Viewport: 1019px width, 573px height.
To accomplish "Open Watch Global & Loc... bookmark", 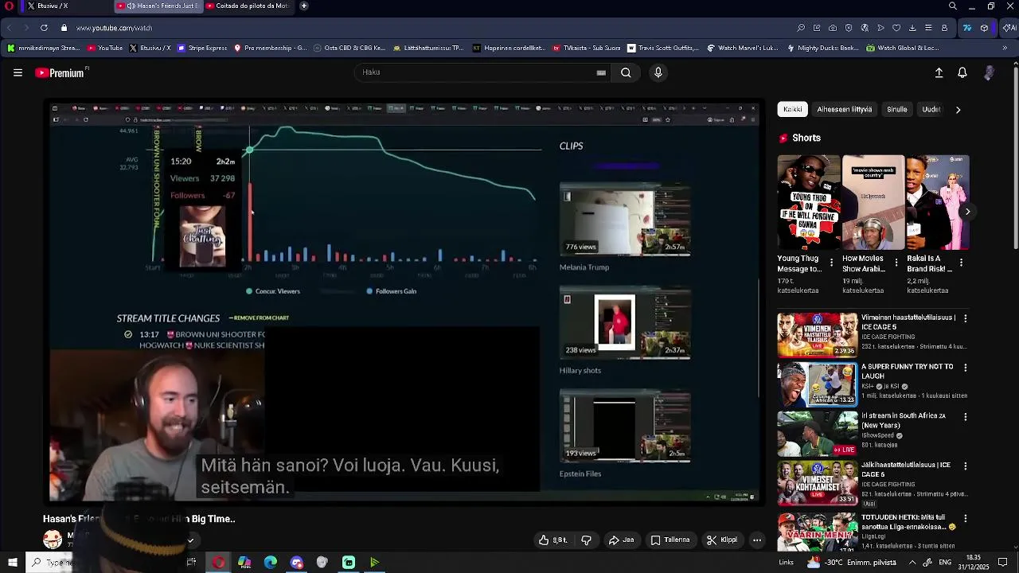I will coord(903,48).
